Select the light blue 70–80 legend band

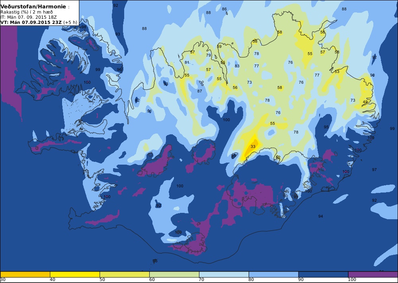(x=224, y=274)
